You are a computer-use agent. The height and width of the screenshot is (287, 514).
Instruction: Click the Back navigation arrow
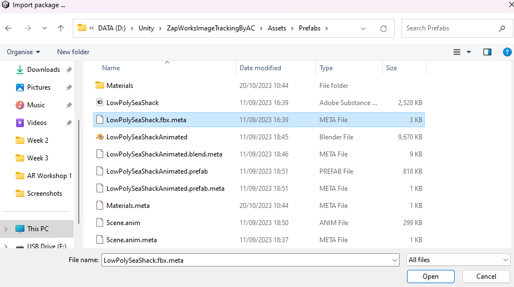click(x=8, y=28)
